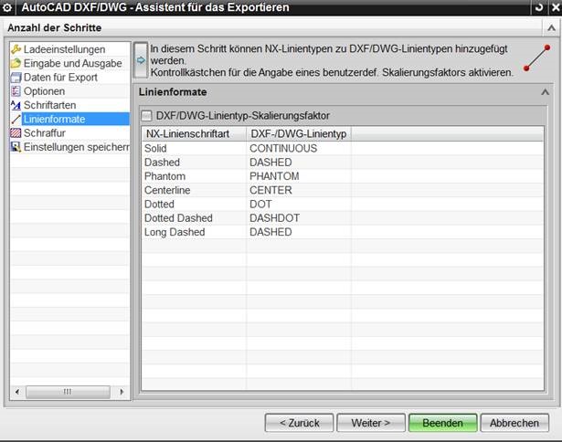Open the Optionen step
Image resolution: width=562 pixels, height=442 pixels.
pos(44,91)
